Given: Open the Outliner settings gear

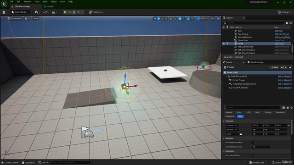Looking at the screenshot, I should [291, 23].
